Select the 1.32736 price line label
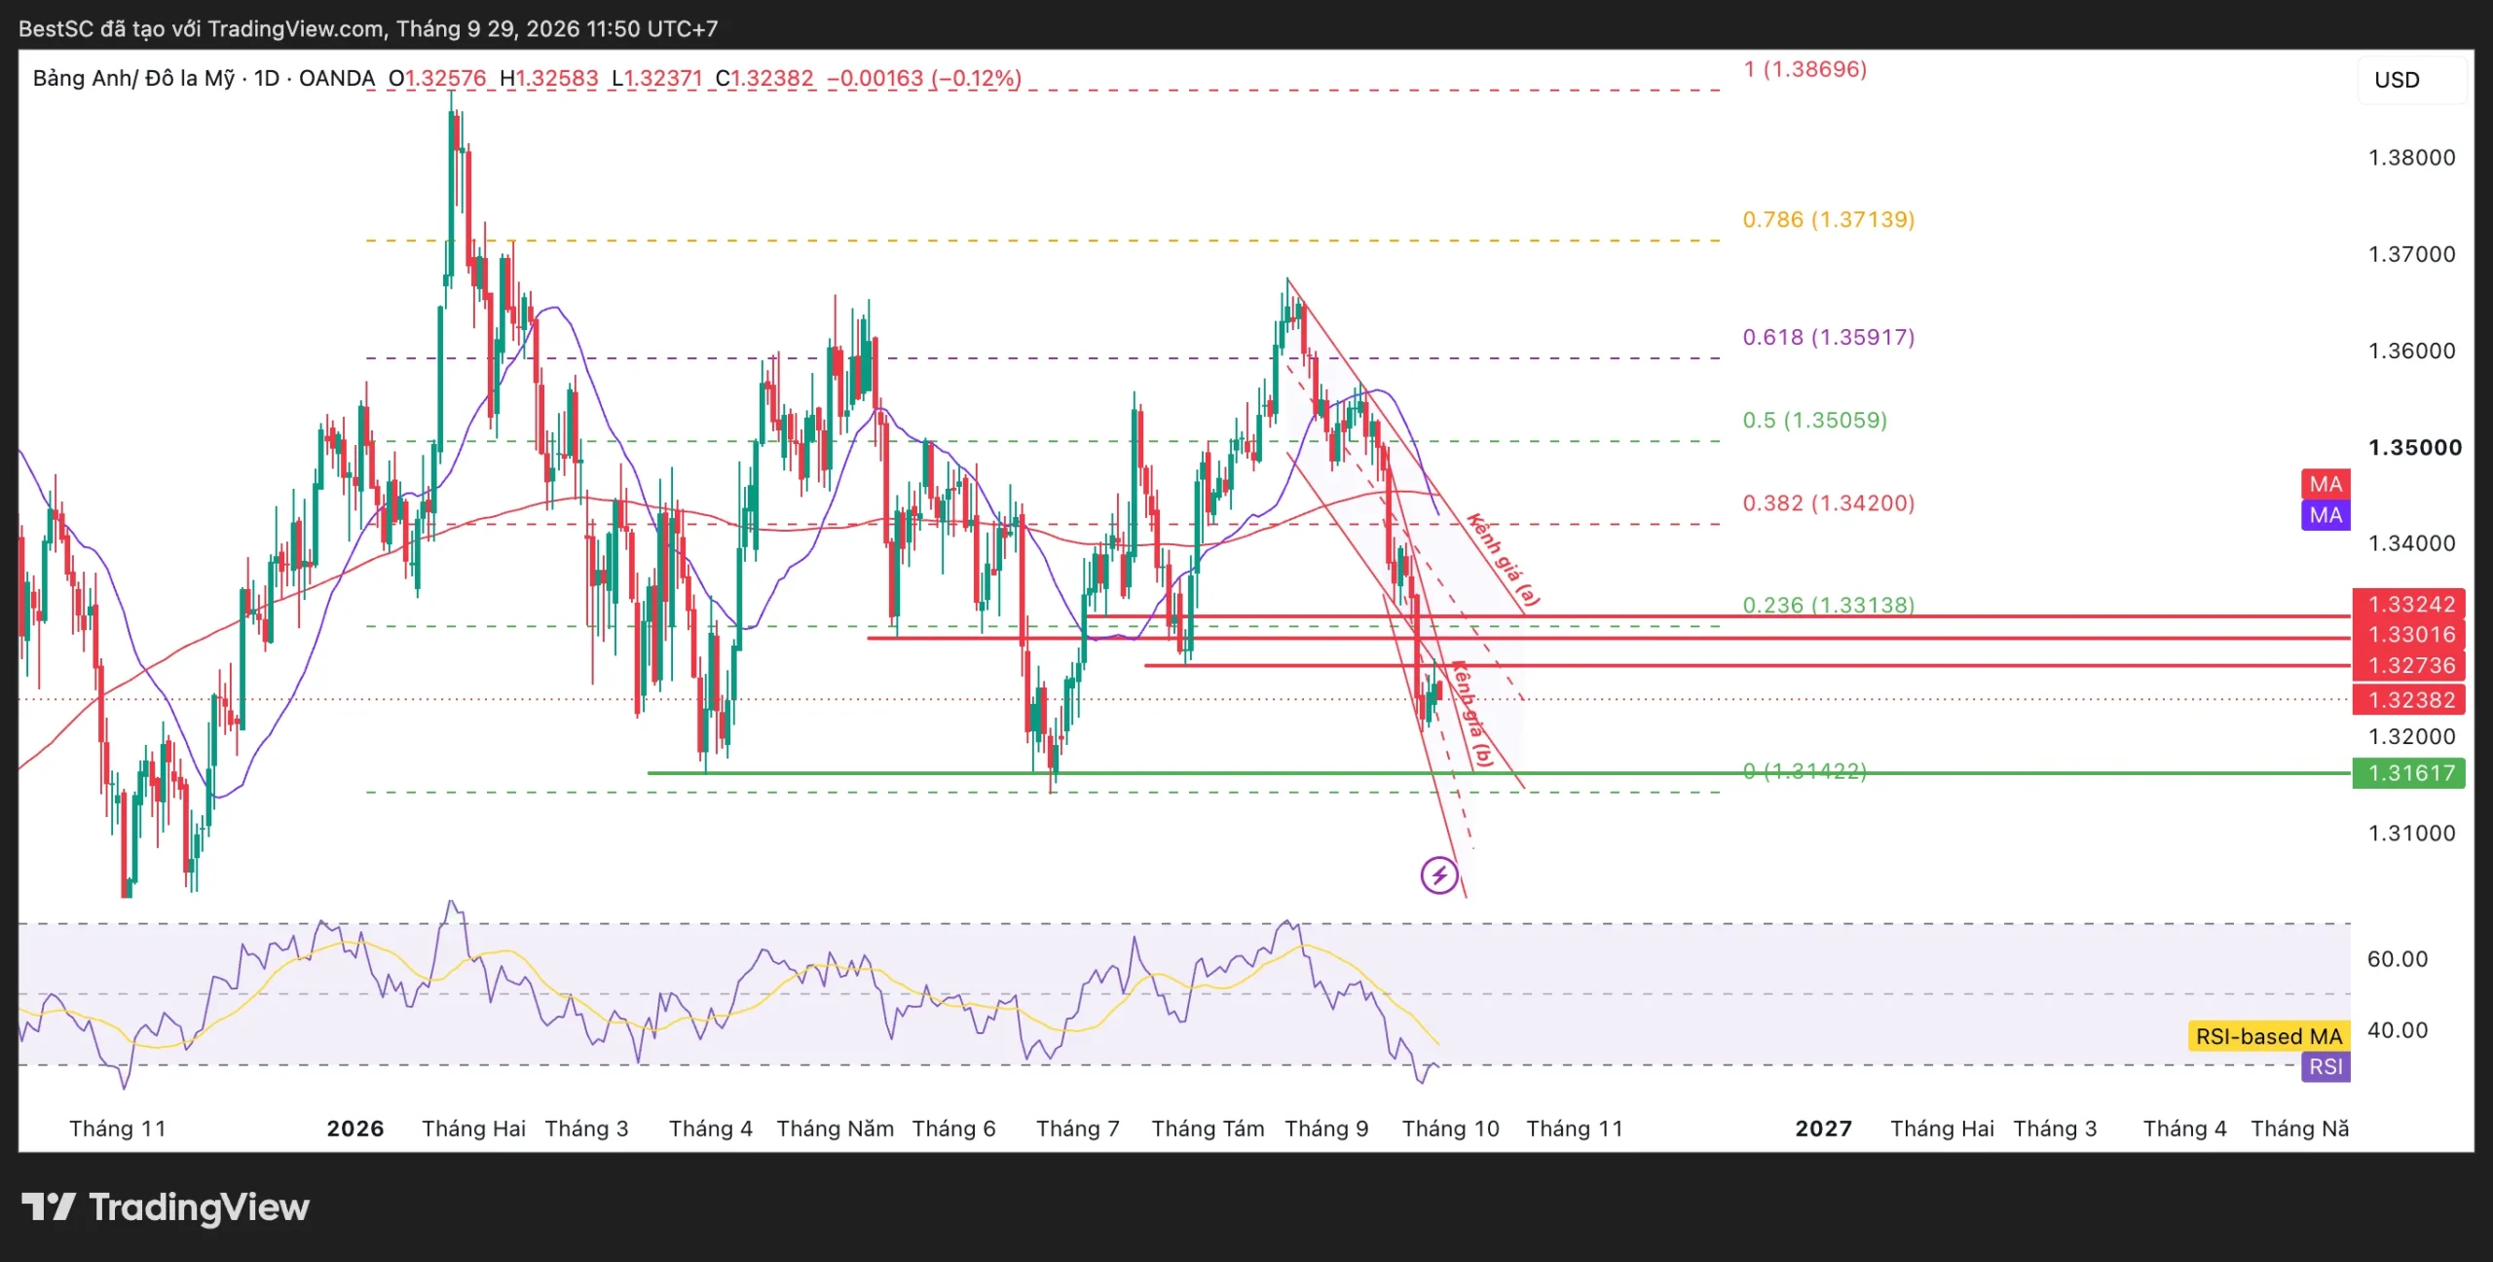Viewport: 2493px width, 1262px height. [x=2408, y=665]
